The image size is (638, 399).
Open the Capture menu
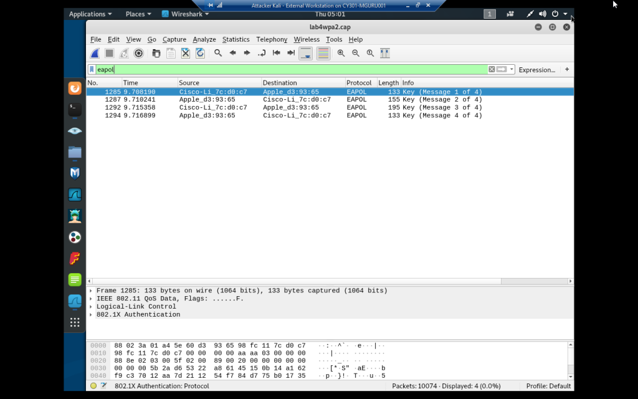point(174,39)
